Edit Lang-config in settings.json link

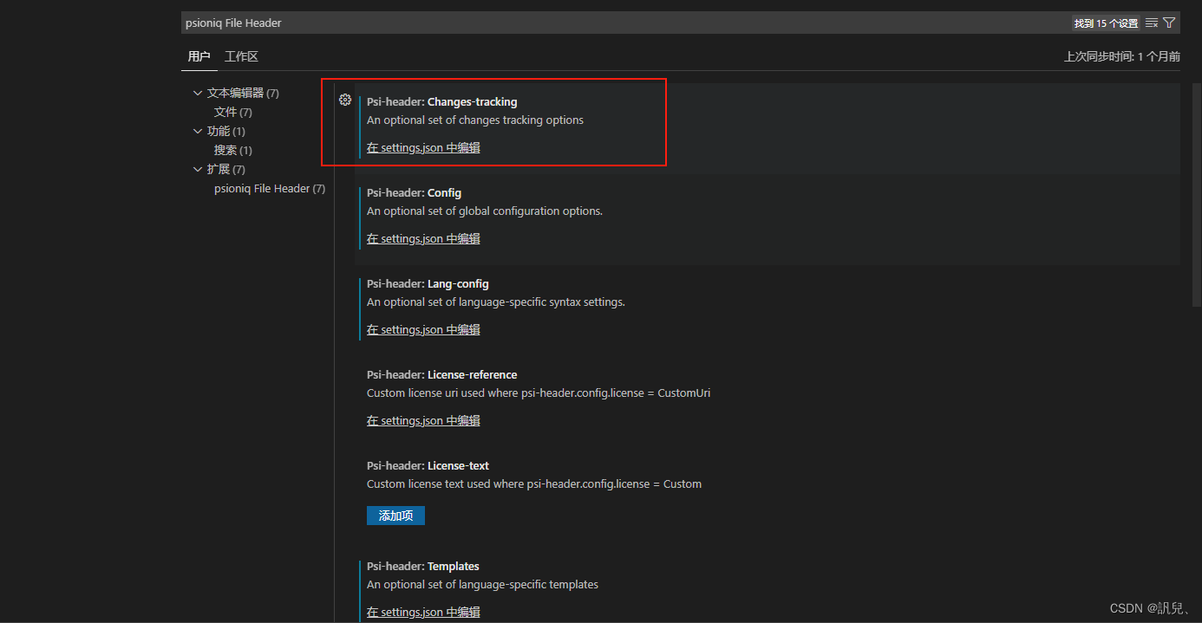[423, 329]
